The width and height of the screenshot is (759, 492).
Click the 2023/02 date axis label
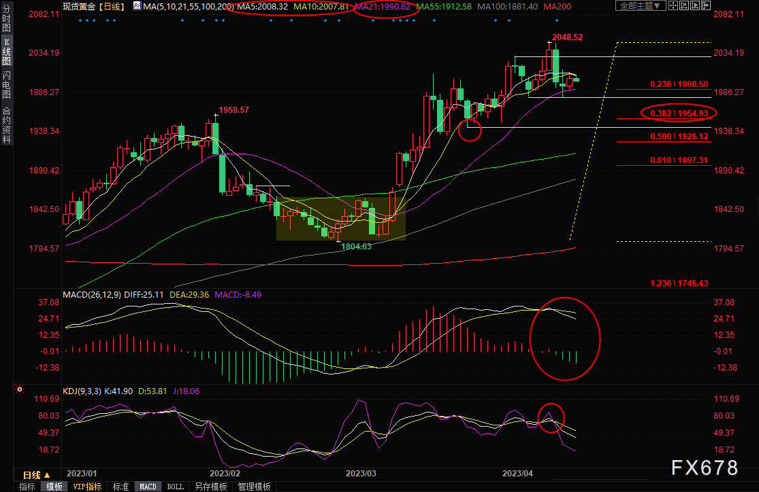point(225,474)
